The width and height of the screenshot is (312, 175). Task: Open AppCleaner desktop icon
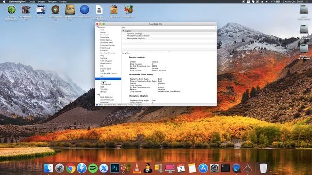(114, 10)
